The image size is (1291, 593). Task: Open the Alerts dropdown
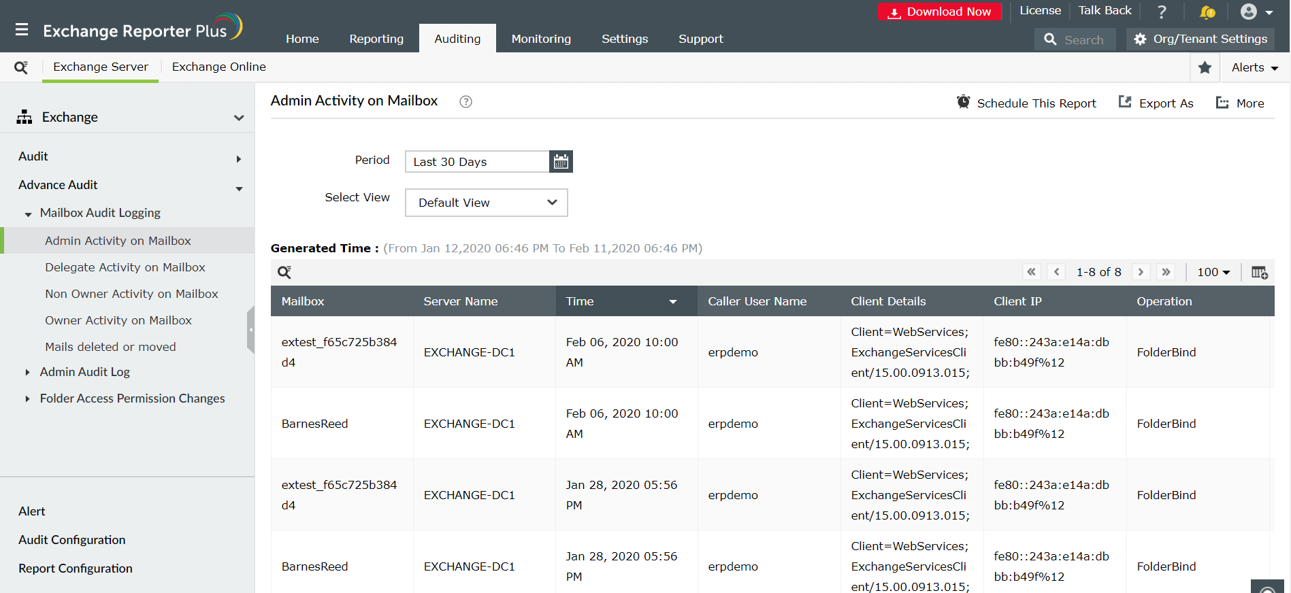pos(1255,67)
